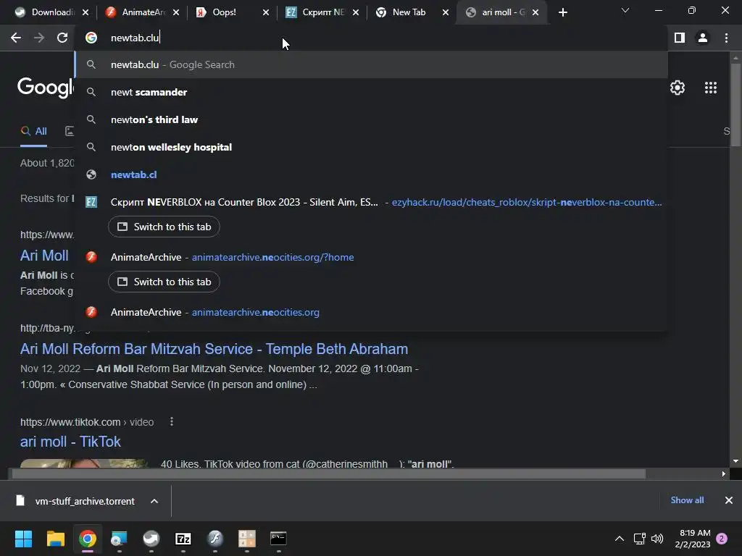Select the newt scamander suggestion
Viewport: 742px width, 556px height.
pyautogui.click(x=372, y=92)
